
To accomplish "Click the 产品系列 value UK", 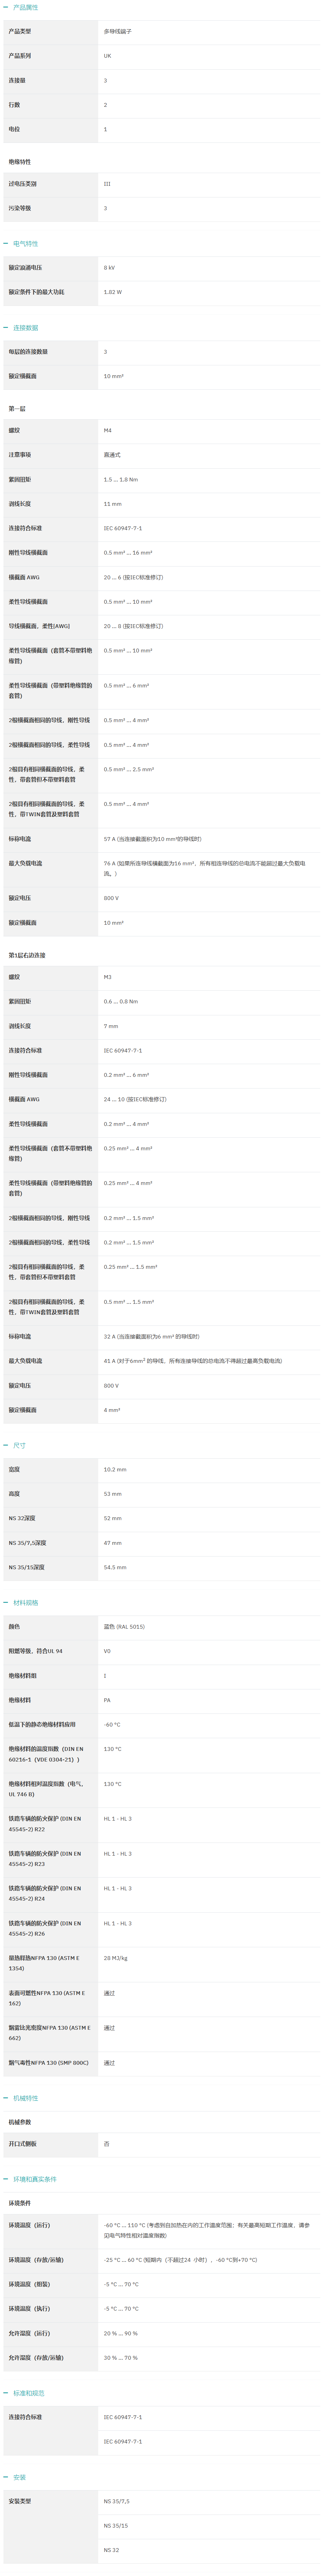I will point(108,56).
